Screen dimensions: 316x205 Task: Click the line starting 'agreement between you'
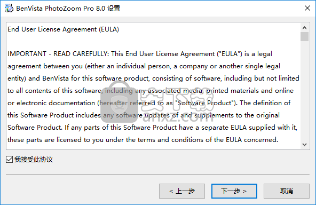coord(144,66)
